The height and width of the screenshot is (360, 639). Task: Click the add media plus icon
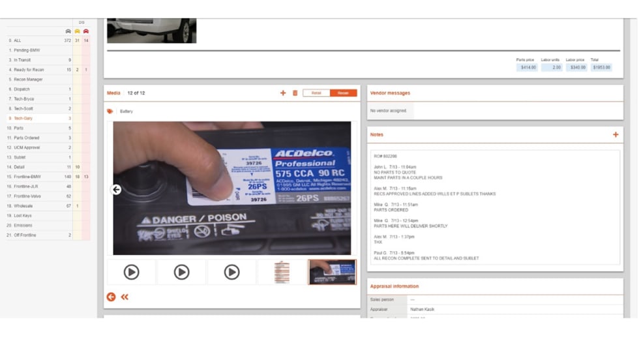pos(283,93)
